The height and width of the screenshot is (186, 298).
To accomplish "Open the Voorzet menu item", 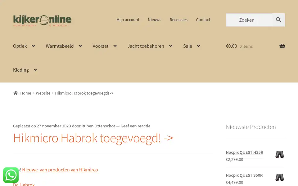I will coord(101,46).
